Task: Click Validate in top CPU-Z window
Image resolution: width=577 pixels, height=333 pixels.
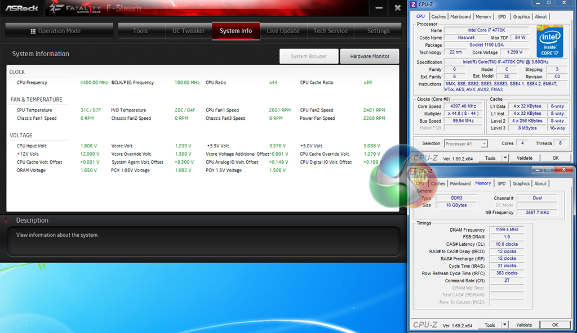Action: [525, 158]
